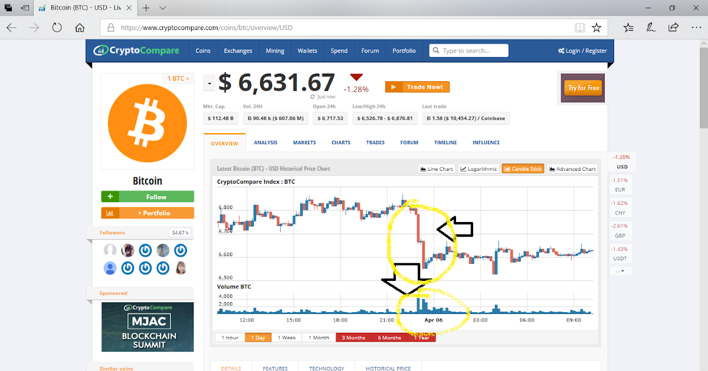Add page to favorites with star icon
The width and height of the screenshot is (708, 371).
tap(596, 28)
